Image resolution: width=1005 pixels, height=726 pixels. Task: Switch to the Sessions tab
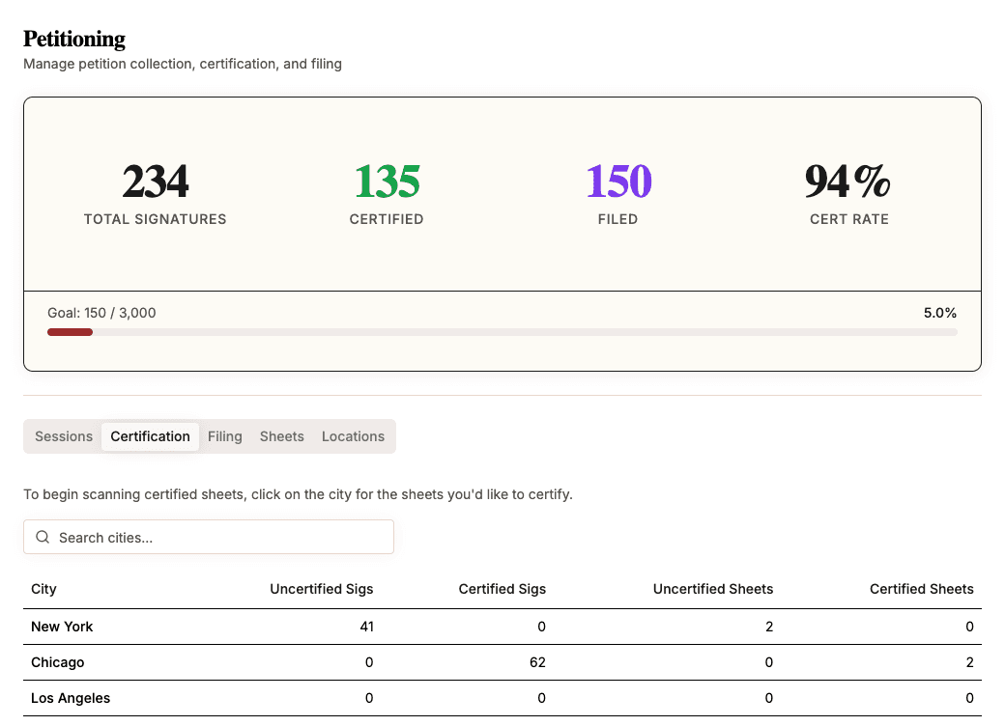[x=64, y=436]
